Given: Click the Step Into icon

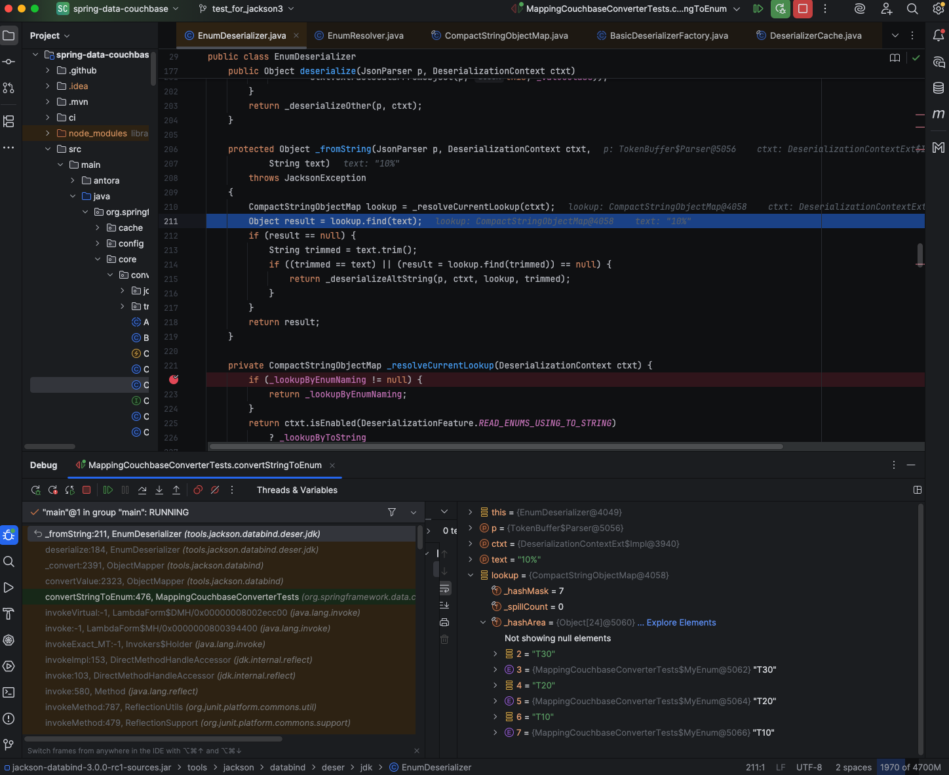Looking at the screenshot, I should (159, 490).
